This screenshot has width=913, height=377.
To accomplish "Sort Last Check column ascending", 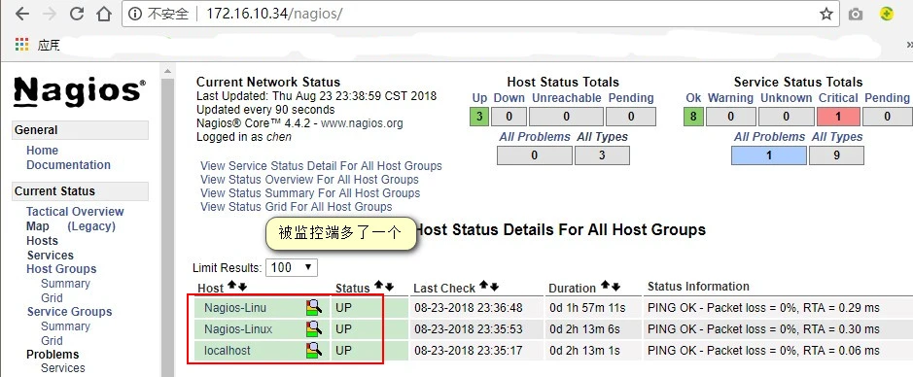I will (482, 286).
